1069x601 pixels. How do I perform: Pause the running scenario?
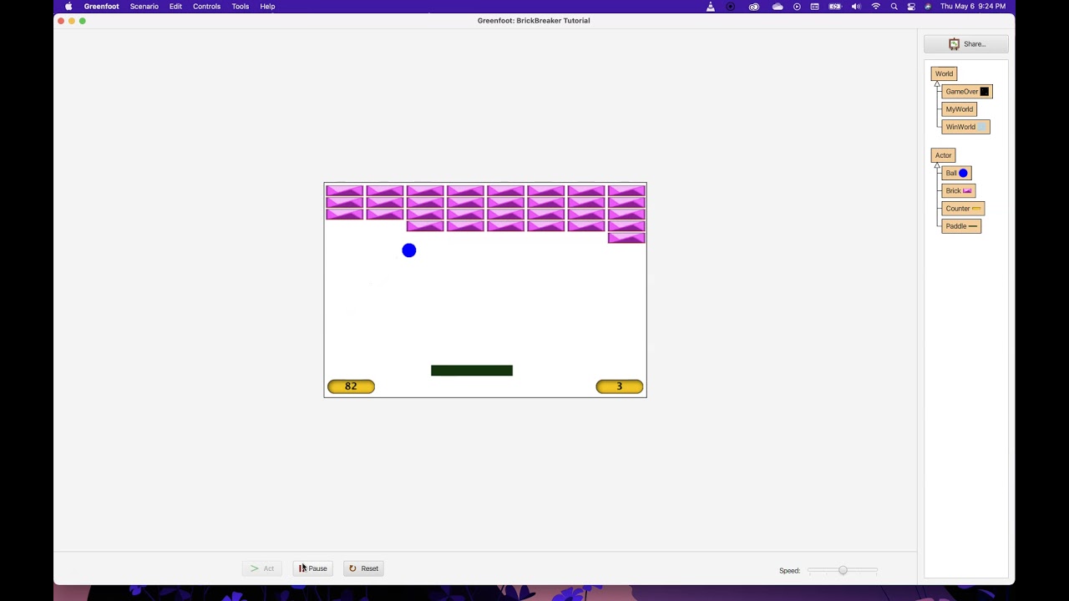click(312, 568)
